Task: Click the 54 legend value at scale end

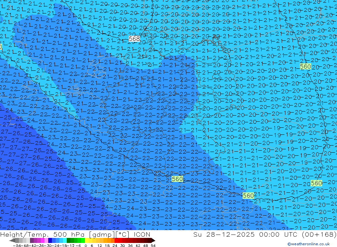Action: pyautogui.click(x=153, y=246)
